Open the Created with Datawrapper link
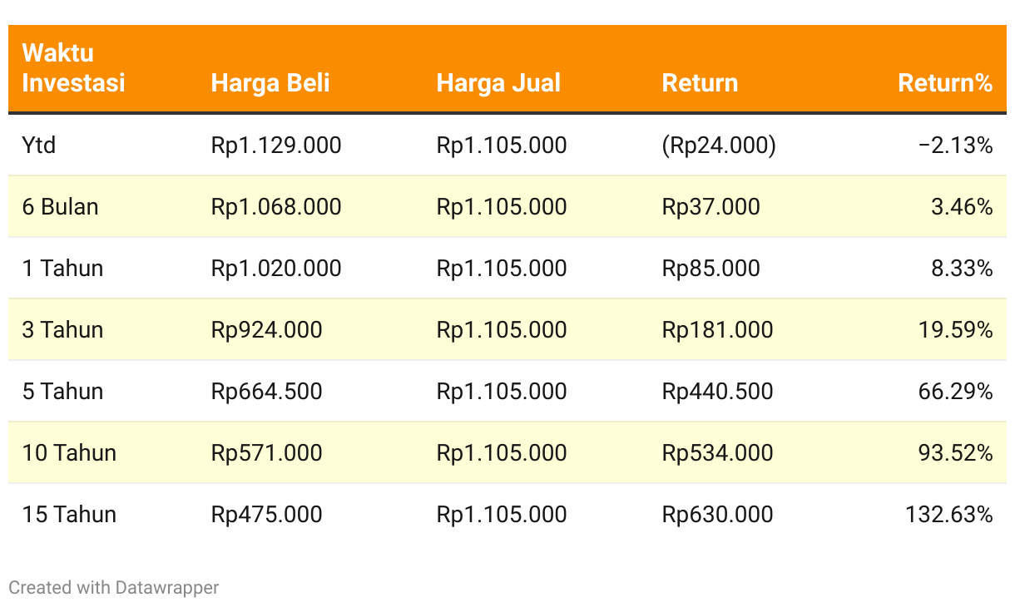1015x607 pixels. click(x=114, y=587)
